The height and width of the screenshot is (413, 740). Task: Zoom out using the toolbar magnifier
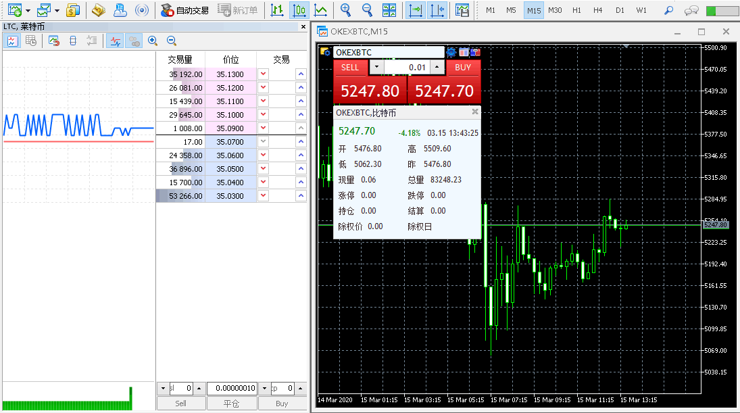point(367,10)
